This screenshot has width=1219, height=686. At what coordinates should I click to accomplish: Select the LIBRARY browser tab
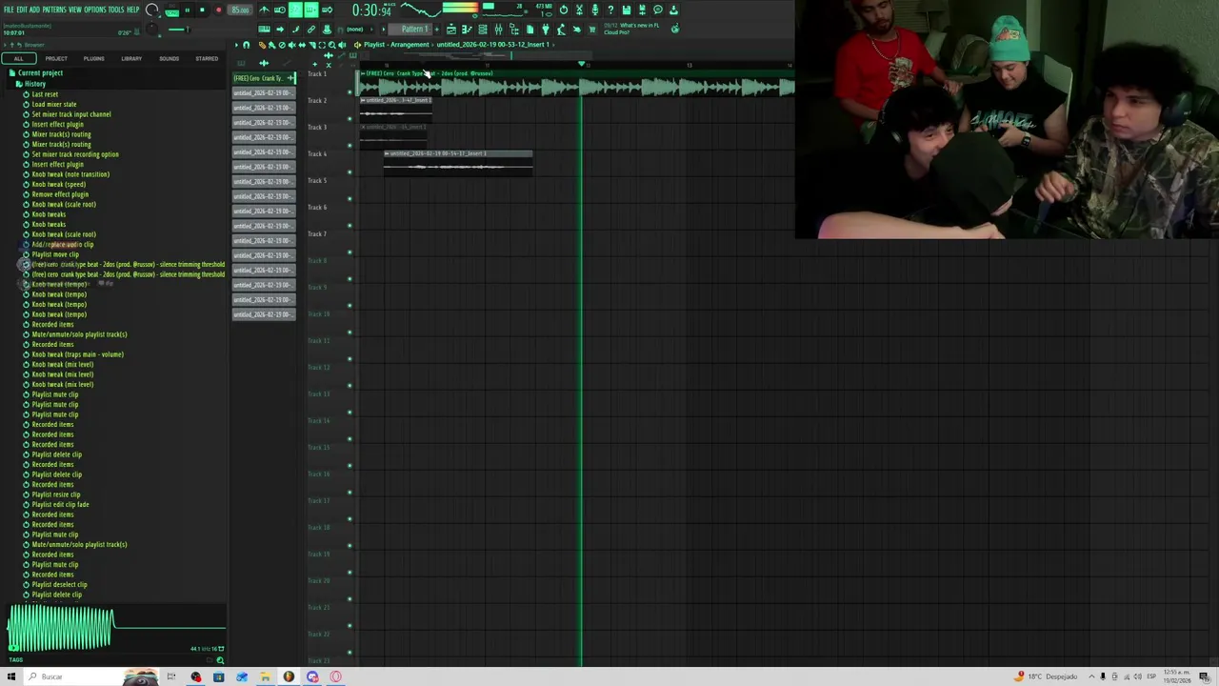(131, 58)
